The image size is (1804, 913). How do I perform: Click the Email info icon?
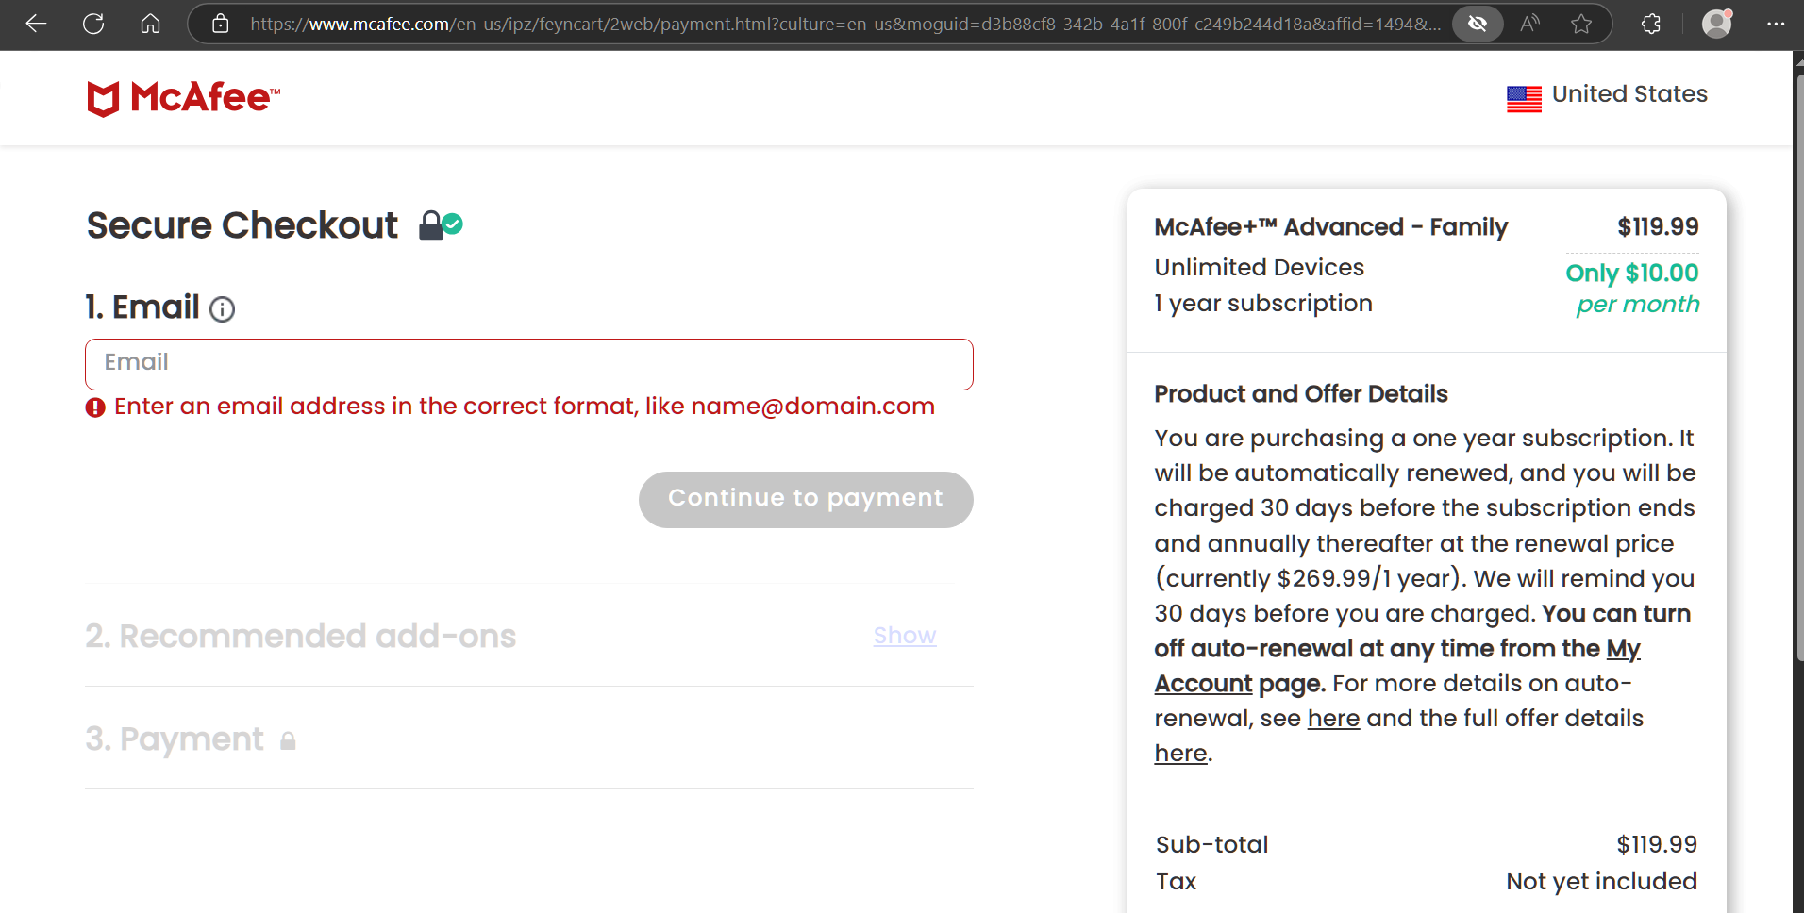click(x=222, y=309)
